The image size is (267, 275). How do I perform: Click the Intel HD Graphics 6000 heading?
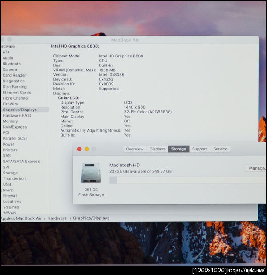point(75,46)
